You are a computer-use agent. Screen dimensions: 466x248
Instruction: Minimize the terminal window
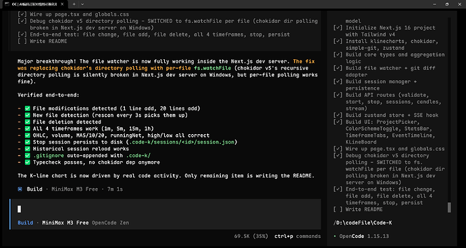pyautogui.click(x=434, y=4)
